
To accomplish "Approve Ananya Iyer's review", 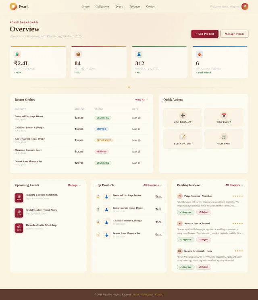I will pyautogui.click(x=185, y=240).
